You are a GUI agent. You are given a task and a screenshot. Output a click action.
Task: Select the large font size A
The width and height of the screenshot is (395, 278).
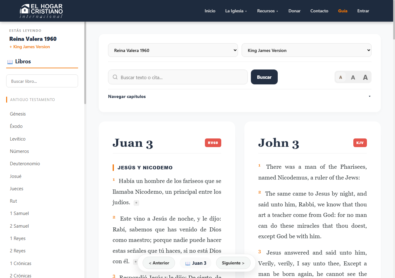(365, 77)
